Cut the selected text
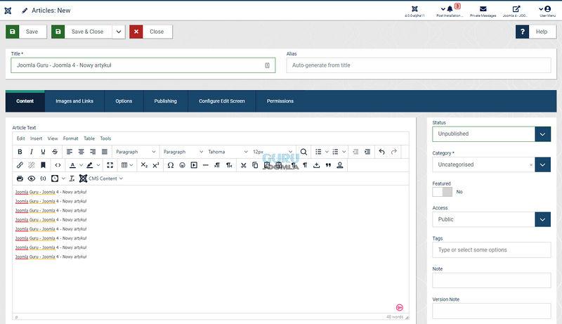562x324 pixels. [243, 165]
